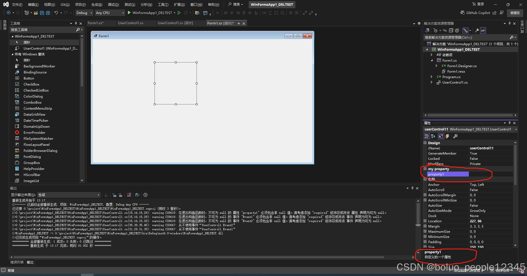Toggle Categorized view in Properties window
This screenshot has height=276, width=527.
coord(427,136)
